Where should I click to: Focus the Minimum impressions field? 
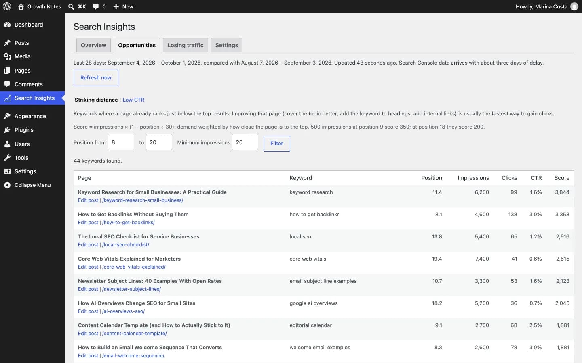coord(245,142)
